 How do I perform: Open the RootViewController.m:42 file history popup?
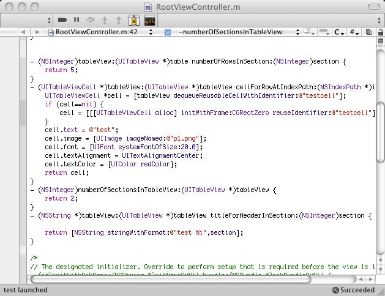[x=100, y=32]
